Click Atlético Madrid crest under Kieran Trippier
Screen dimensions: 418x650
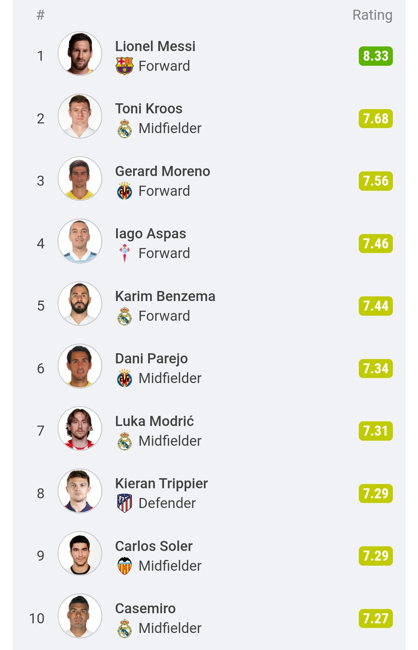pos(124,503)
